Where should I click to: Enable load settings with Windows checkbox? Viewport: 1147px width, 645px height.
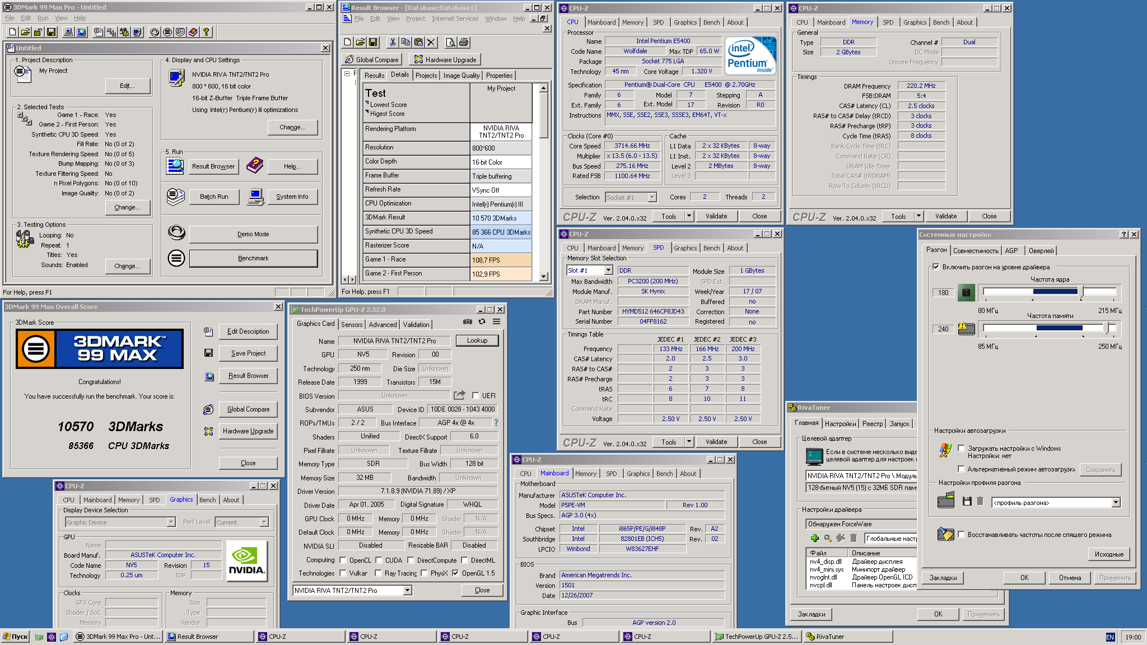(x=961, y=448)
